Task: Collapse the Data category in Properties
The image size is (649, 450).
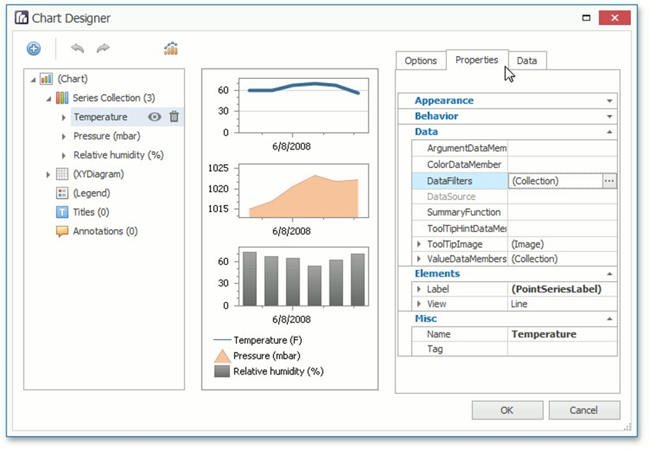Action: pyautogui.click(x=610, y=132)
